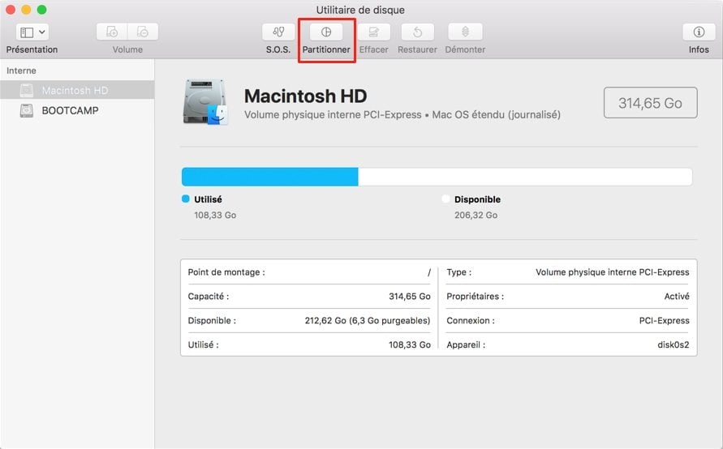Click the 206,32 Go available value
Screen dimensions: 723x449
(476, 215)
